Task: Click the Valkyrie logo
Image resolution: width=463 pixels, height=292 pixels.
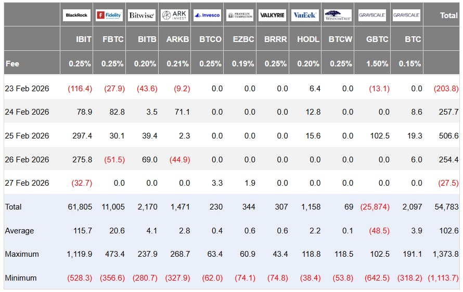Action: click(272, 16)
